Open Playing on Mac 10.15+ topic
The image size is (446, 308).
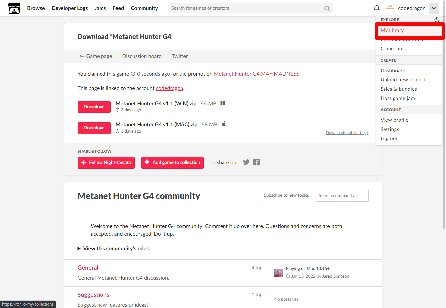[308, 269]
